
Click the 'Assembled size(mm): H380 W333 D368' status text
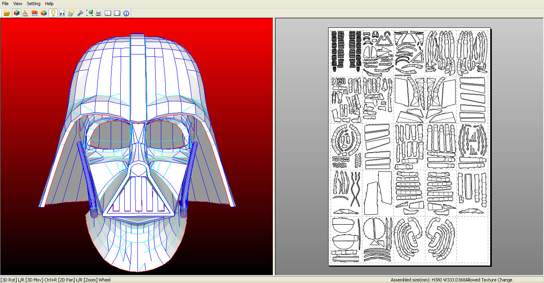[428, 280]
